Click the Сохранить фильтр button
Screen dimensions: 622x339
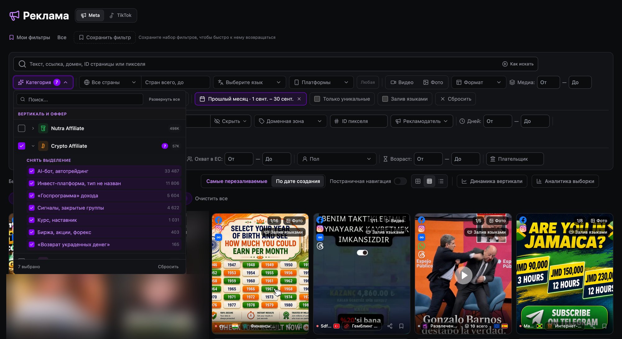105,37
